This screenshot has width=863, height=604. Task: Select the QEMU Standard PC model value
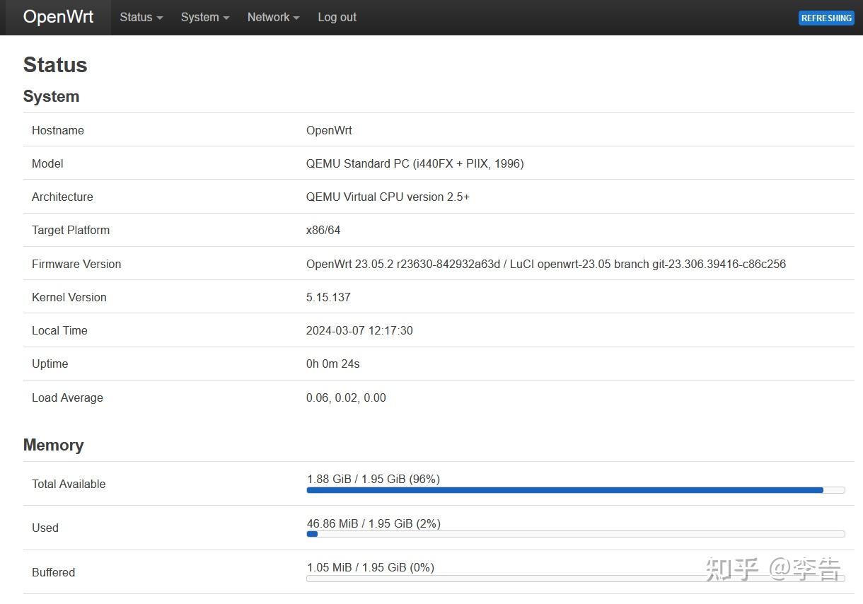(x=415, y=163)
